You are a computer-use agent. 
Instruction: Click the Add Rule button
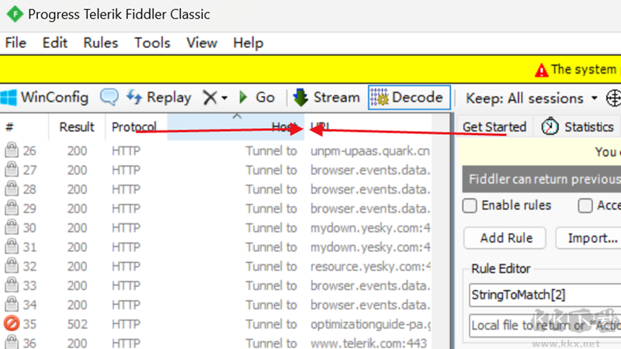click(x=504, y=238)
